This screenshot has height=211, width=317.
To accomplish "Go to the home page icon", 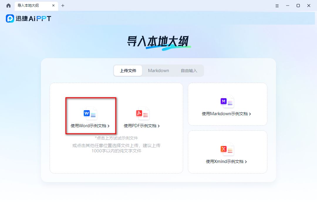I will point(9,6).
